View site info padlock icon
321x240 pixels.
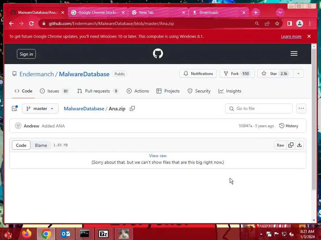click(x=44, y=24)
